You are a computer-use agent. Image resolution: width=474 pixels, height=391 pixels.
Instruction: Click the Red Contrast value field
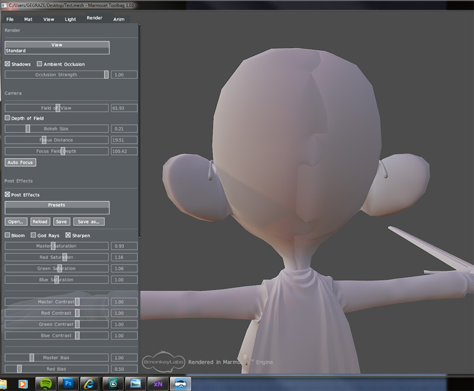point(124,313)
